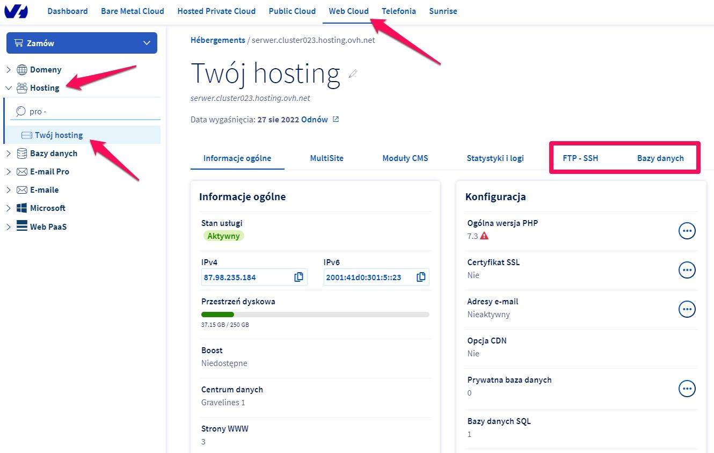Collapse the Hosting section

(9, 88)
